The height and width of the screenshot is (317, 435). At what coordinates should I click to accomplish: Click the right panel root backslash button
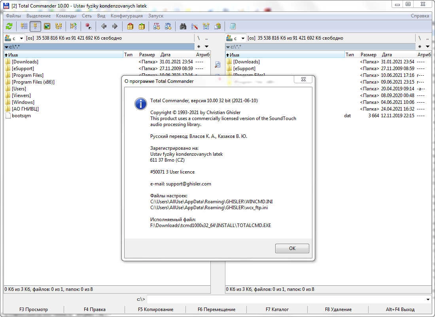[x=420, y=38]
